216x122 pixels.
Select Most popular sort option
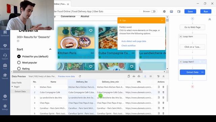(x=19, y=62)
